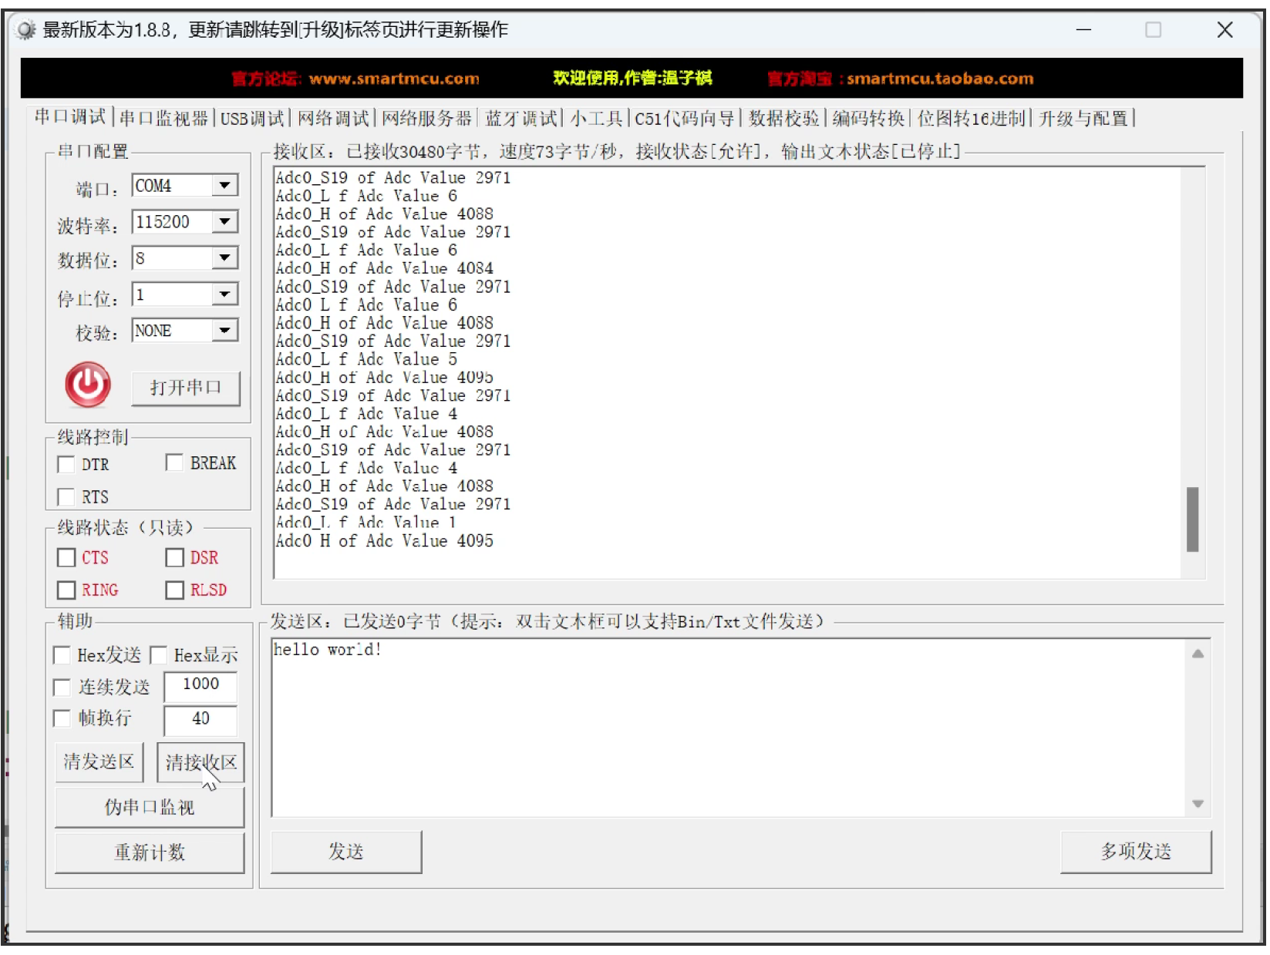This screenshot has height=955, width=1270.
Task: Expand the 115200 baud rate dropdown
Action: 224,222
